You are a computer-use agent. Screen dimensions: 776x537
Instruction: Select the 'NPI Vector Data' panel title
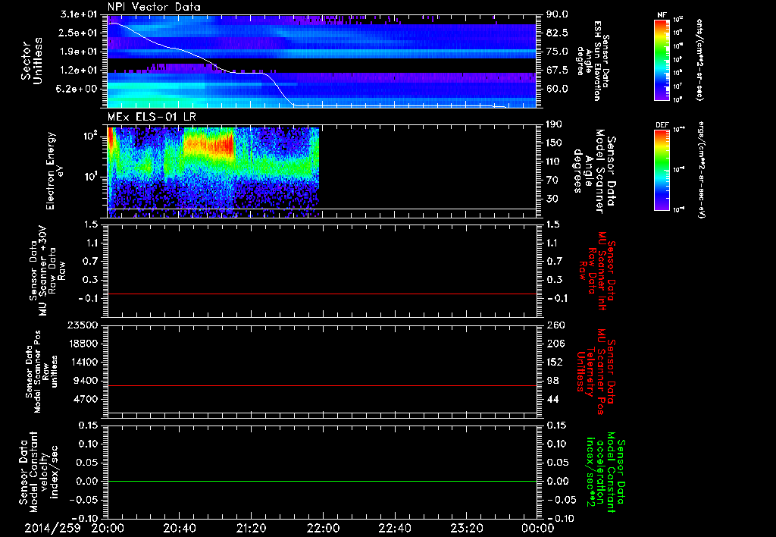(154, 7)
